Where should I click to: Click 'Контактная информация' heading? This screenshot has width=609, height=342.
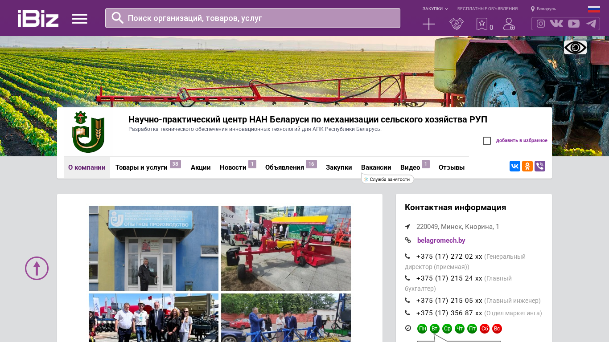pos(455,208)
